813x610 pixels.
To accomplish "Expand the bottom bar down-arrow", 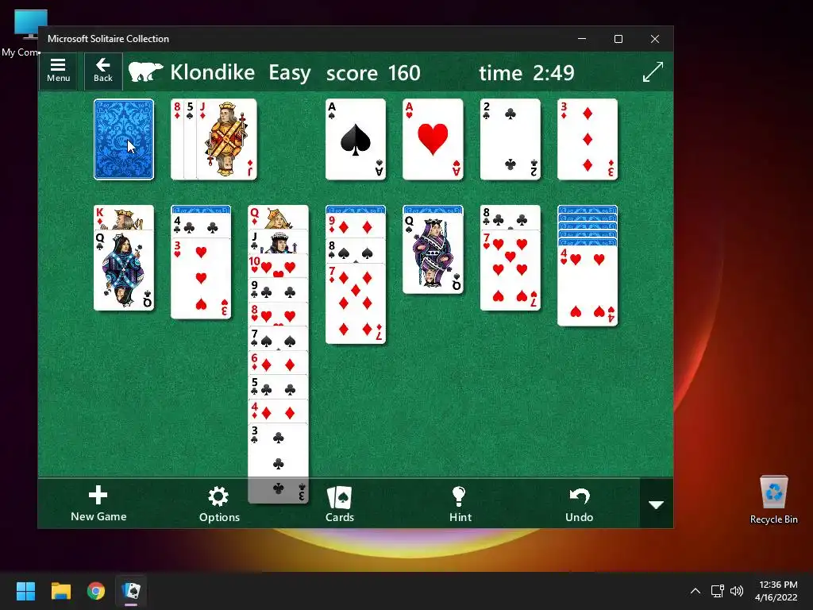I will (x=657, y=504).
